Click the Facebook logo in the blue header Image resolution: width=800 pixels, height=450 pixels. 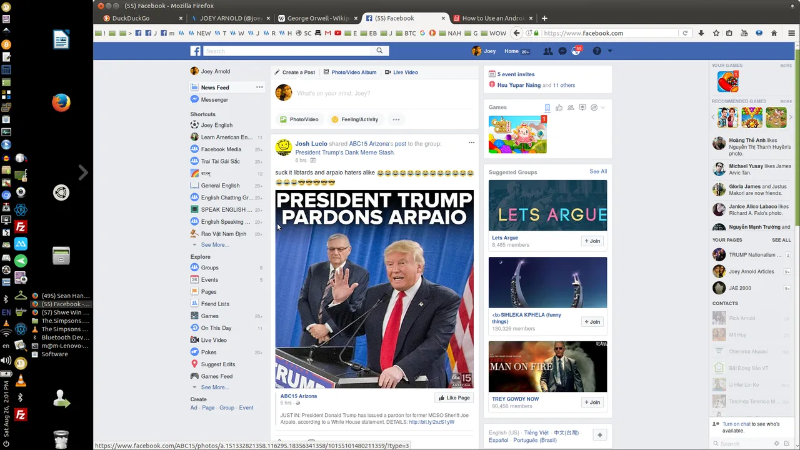click(196, 51)
